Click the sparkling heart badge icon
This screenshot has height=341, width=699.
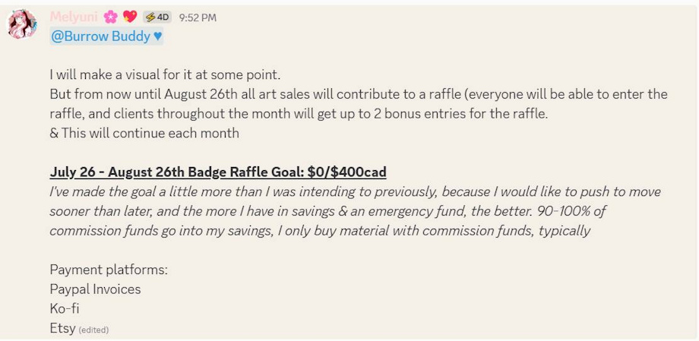130,17
